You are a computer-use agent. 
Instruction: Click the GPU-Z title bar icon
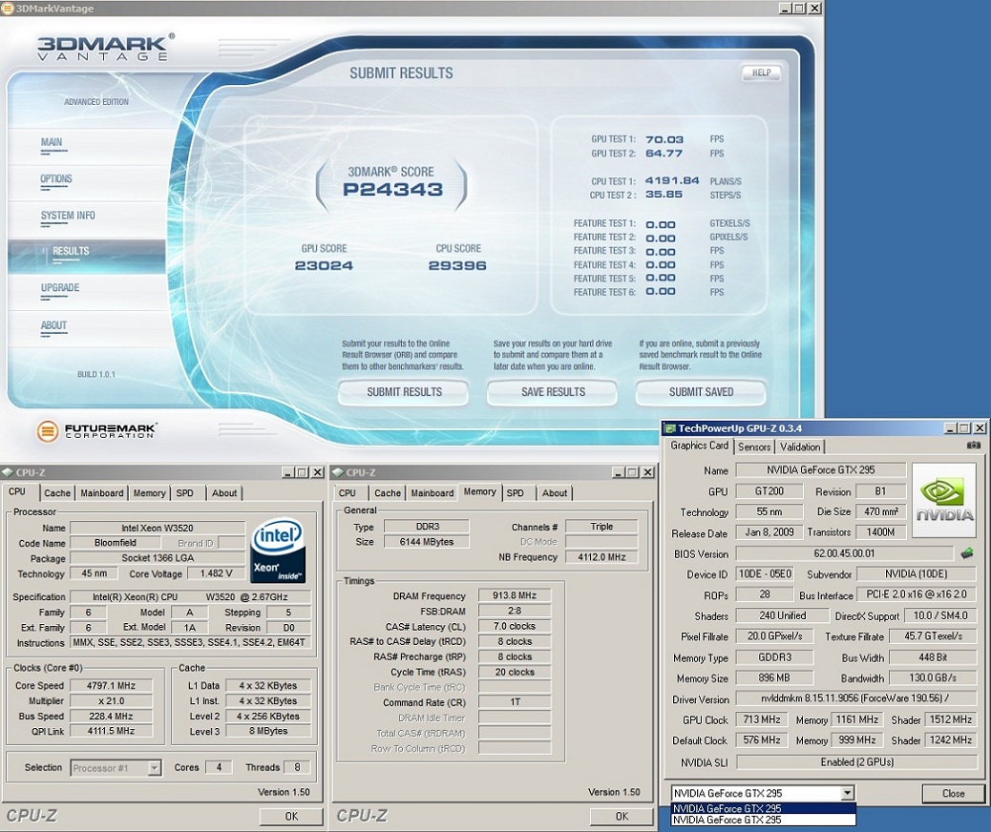(670, 428)
